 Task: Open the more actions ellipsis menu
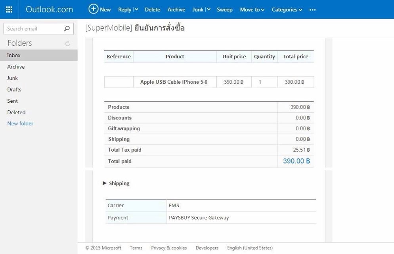tap(313, 10)
